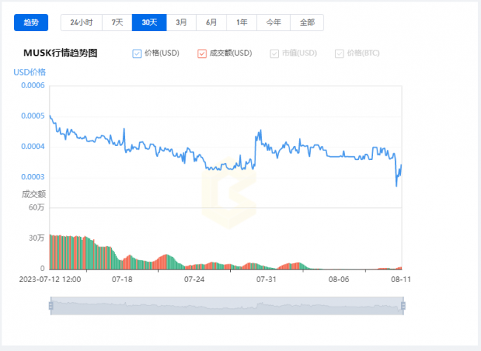Click the 08-06 date label

pyautogui.click(x=339, y=279)
